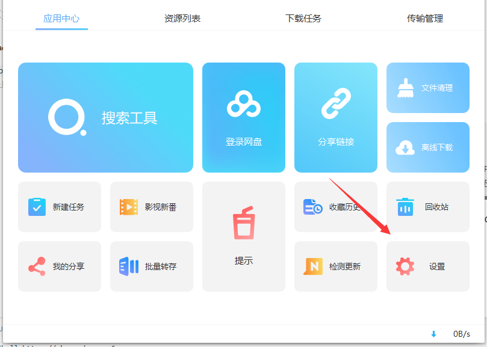
Task: Click the download speed arrow in status bar
Action: [433, 334]
